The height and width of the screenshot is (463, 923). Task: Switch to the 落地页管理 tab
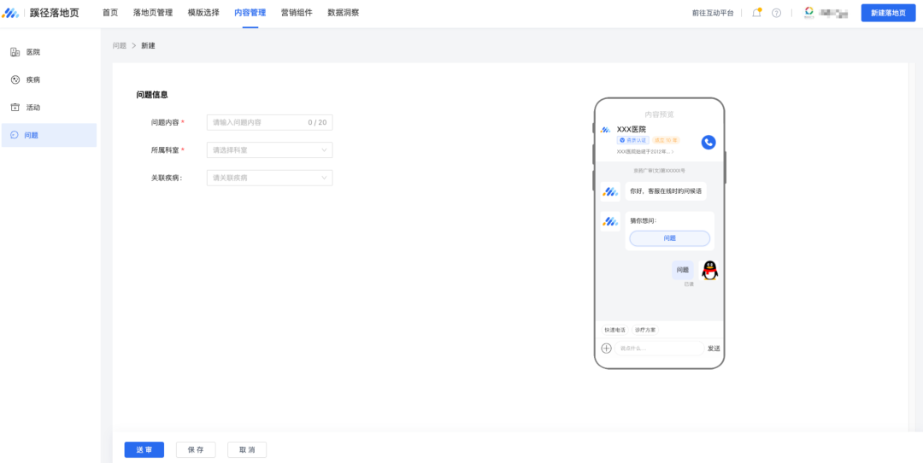click(x=153, y=13)
